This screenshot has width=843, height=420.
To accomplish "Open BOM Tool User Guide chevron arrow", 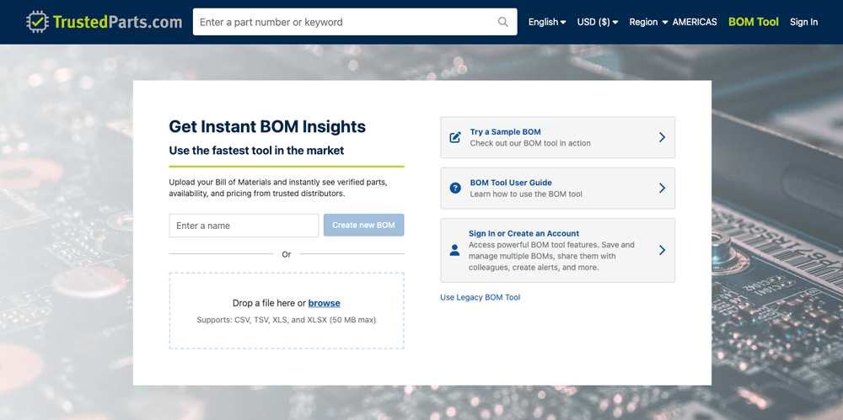I will (662, 188).
